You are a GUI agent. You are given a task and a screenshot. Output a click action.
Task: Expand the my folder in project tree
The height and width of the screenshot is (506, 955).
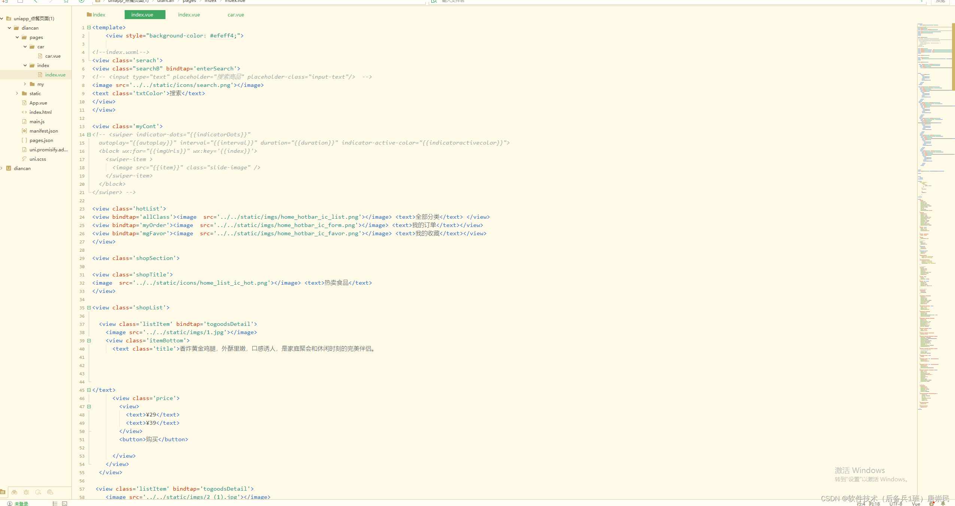click(x=25, y=84)
